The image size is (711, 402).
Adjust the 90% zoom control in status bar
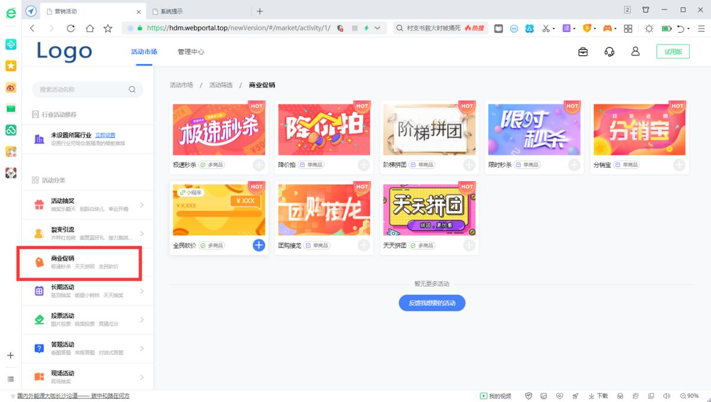[691, 395]
